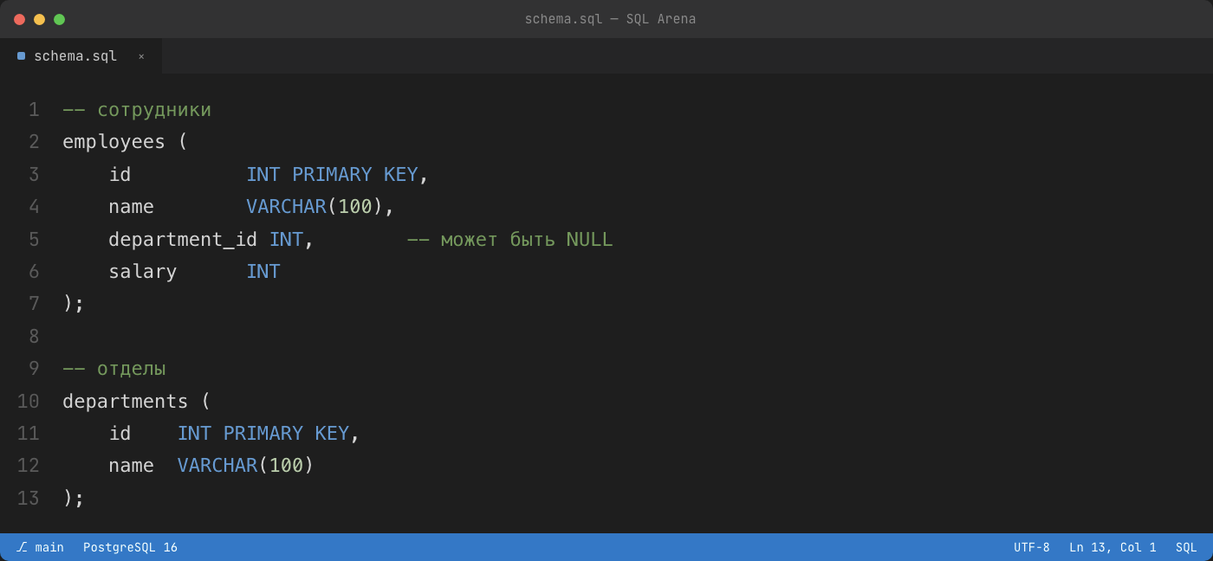Click line number 7 in the gutter
This screenshot has width=1213, height=561.
pyautogui.click(x=34, y=304)
